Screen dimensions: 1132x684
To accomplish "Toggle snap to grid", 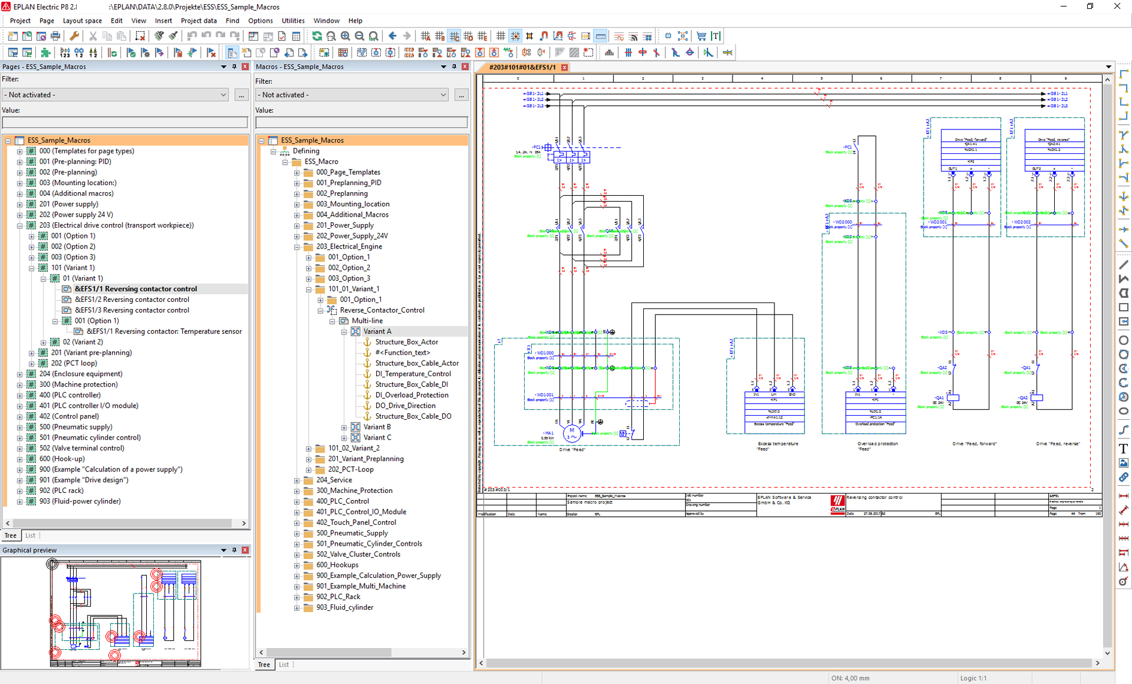I will [x=515, y=37].
